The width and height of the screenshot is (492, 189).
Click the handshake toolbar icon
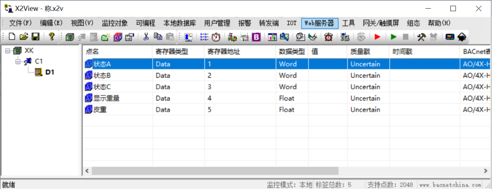click(x=312, y=37)
